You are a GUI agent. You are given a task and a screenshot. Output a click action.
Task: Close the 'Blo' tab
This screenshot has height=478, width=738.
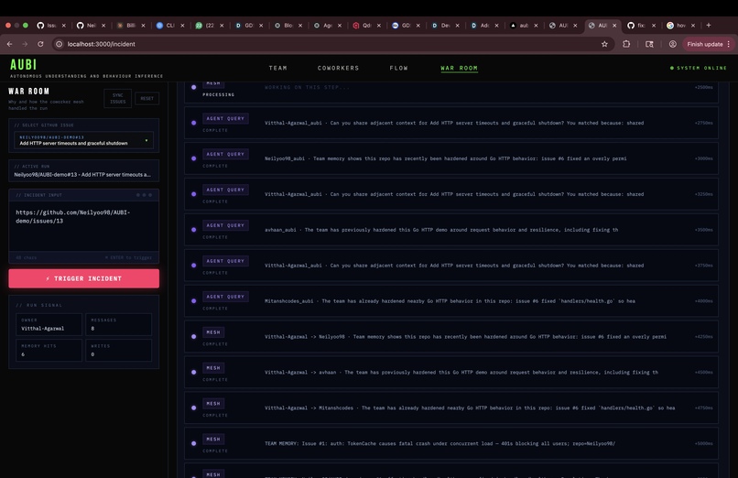click(300, 26)
